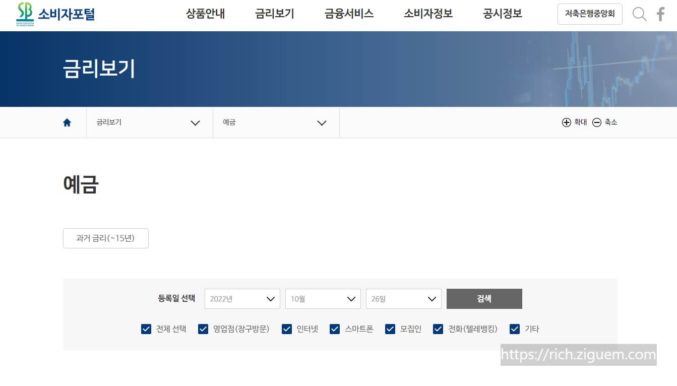Click the 축소 (zoom out) minus icon
This screenshot has height=386, width=677.
[x=597, y=122]
